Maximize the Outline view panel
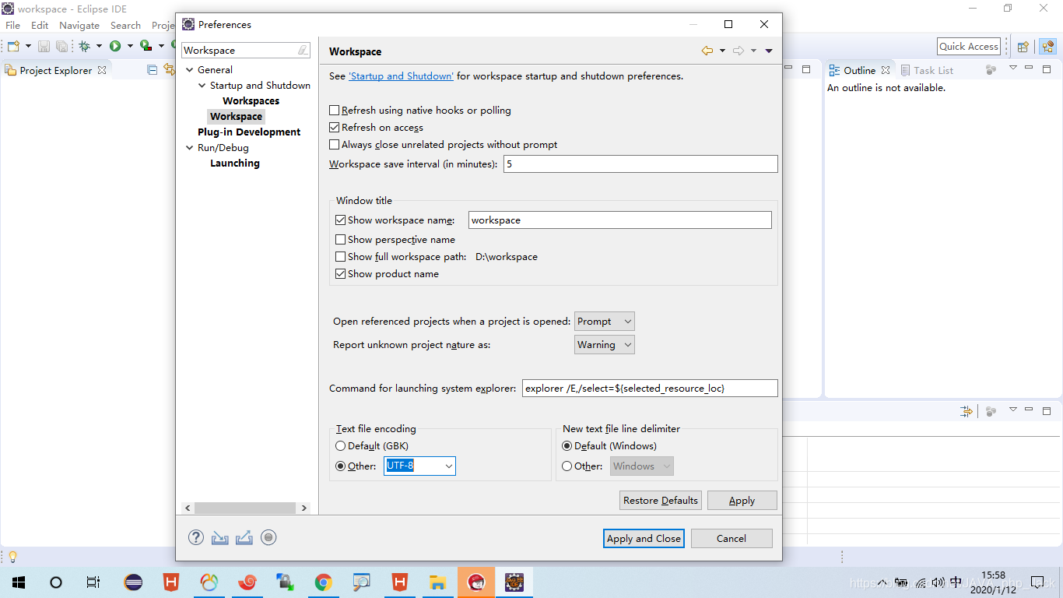The width and height of the screenshot is (1063, 598). click(x=1047, y=69)
